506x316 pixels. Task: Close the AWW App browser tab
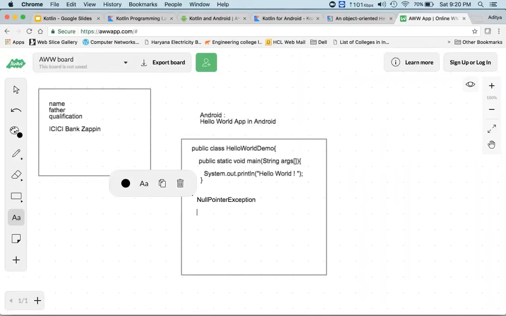464,18
